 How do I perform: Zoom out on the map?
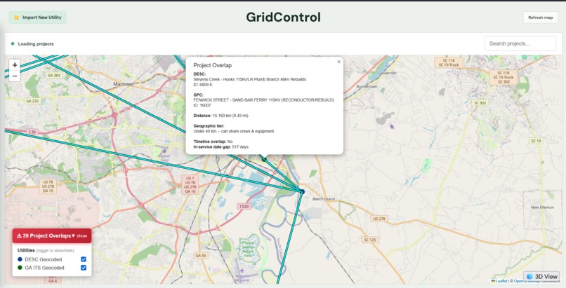(x=15, y=76)
